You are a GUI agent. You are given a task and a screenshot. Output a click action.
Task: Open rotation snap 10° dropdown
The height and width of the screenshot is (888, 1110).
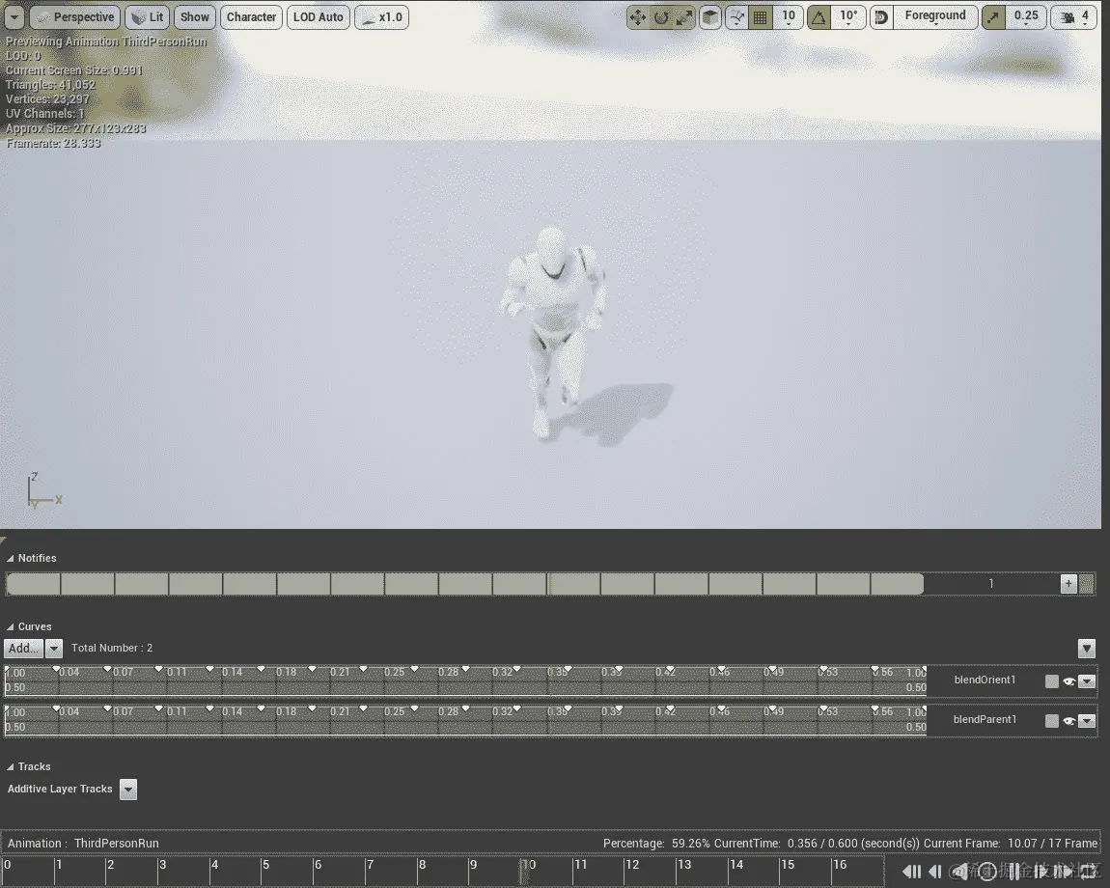(848, 17)
